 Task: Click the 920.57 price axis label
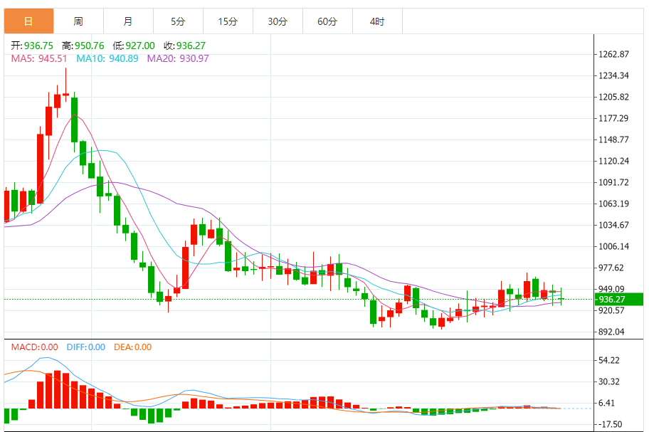(611, 310)
